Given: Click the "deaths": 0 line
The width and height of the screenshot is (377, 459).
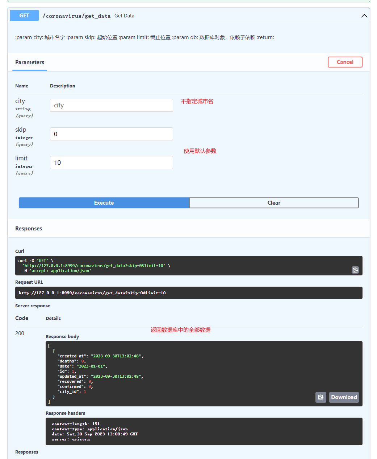Looking at the screenshot, I should click(71, 361).
